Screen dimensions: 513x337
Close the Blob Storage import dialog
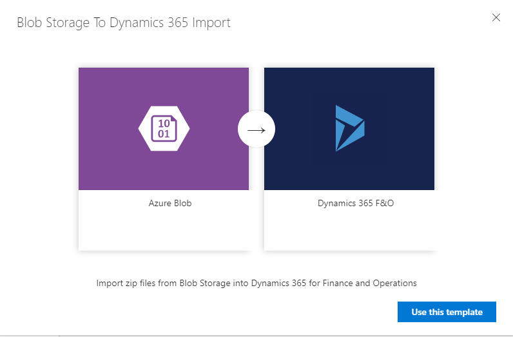(x=496, y=17)
